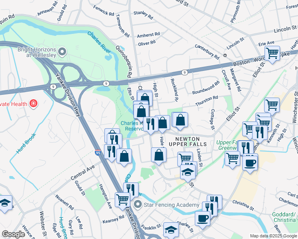The height and width of the screenshot is (239, 298).
Task: Select the restaurant marker near Christina St
Action: [215, 202]
